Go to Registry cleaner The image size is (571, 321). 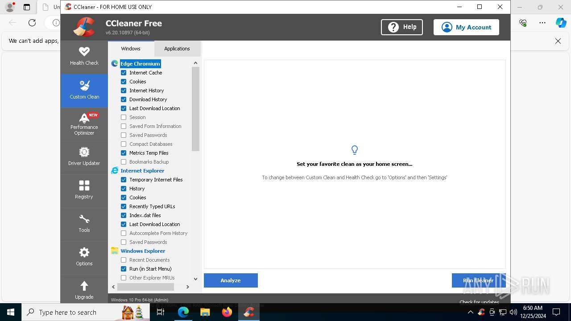point(84,191)
